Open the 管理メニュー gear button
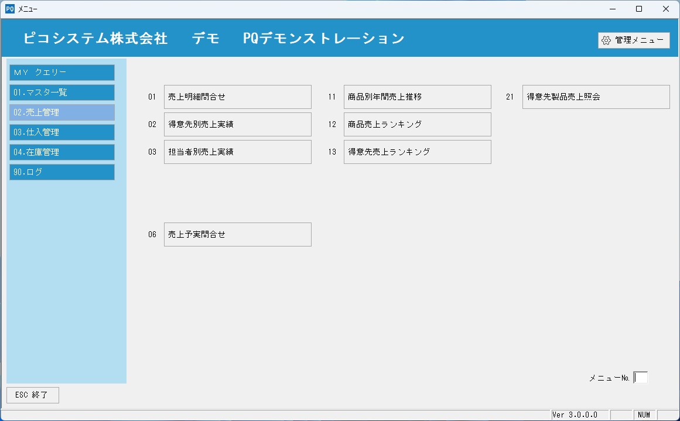This screenshot has height=421, width=680. pos(634,40)
